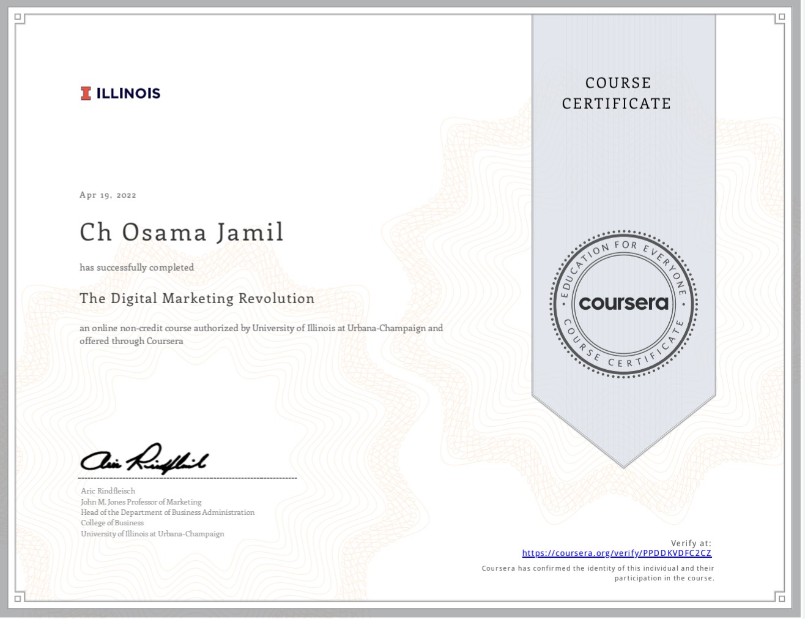The width and height of the screenshot is (805, 619).
Task: Select the course title The Digital Marketing Revolution
Action: coord(197,299)
